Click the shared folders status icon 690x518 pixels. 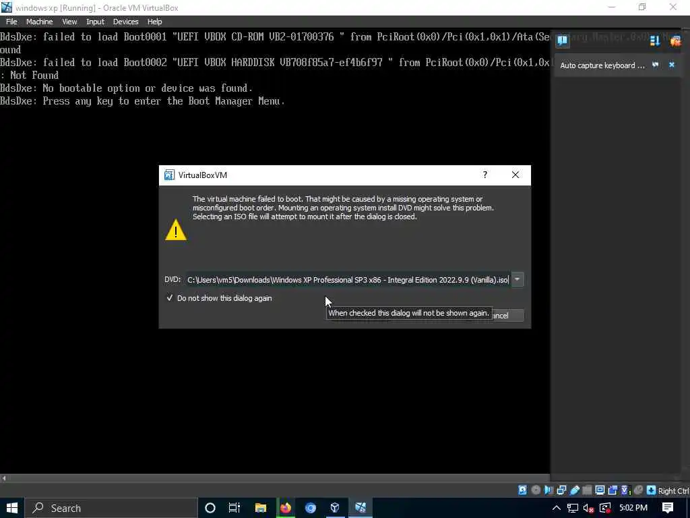587,490
